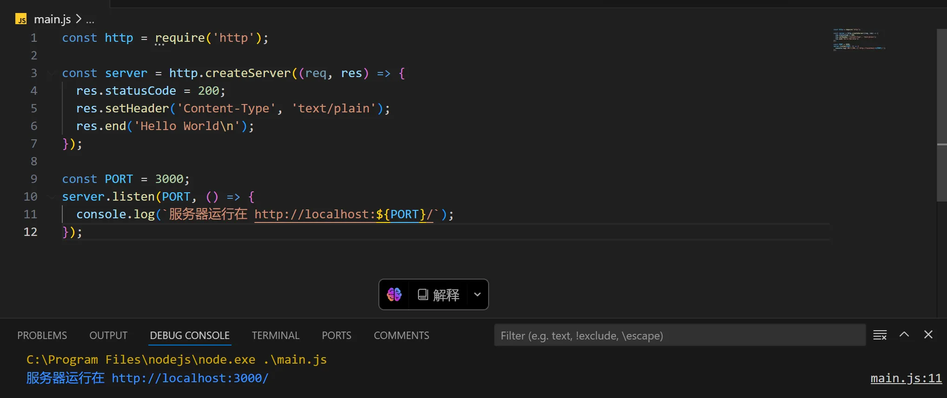Click the brain AI assistant icon
Viewport: 947px width, 398px height.
pos(394,294)
